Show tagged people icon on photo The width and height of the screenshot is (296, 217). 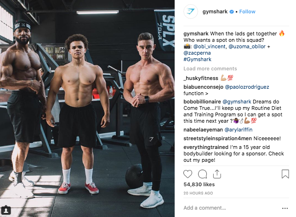(6, 210)
